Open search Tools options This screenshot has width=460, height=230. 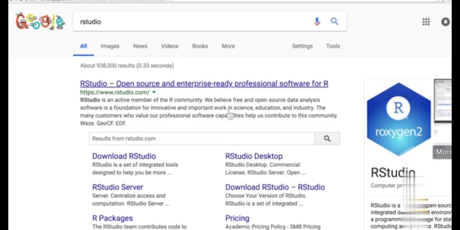pos(333,46)
